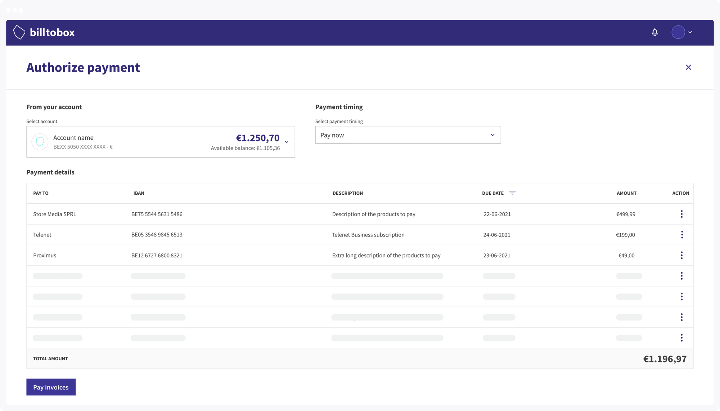
Task: Click the user avatar circle
Action: (678, 32)
